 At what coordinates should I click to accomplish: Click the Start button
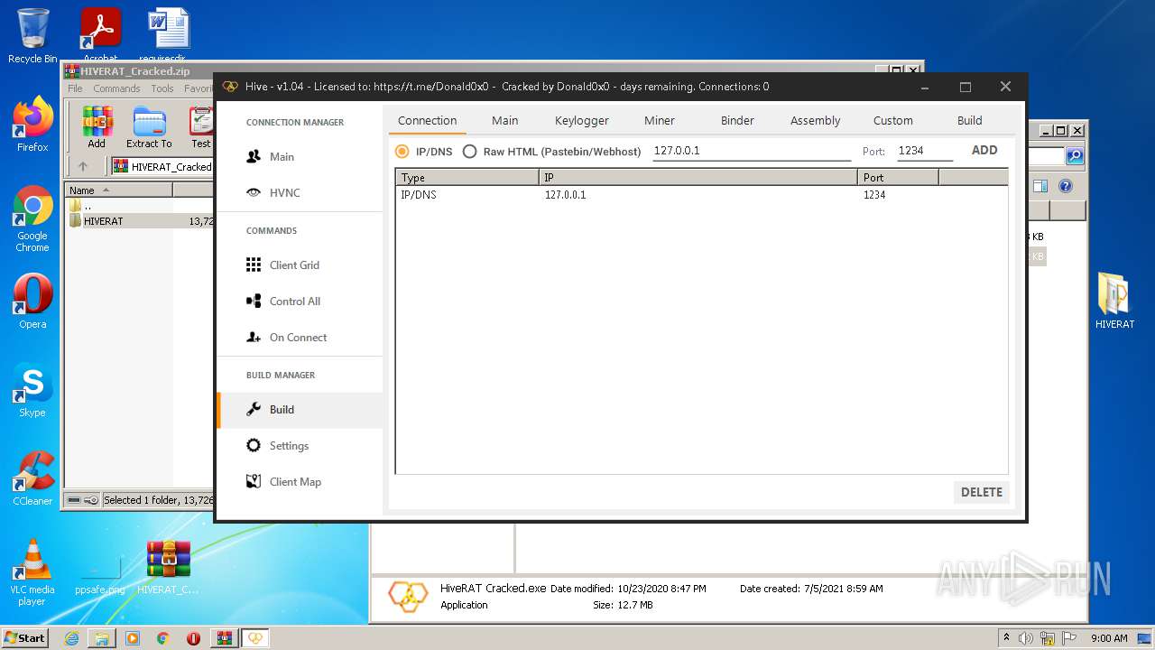pyautogui.click(x=25, y=638)
